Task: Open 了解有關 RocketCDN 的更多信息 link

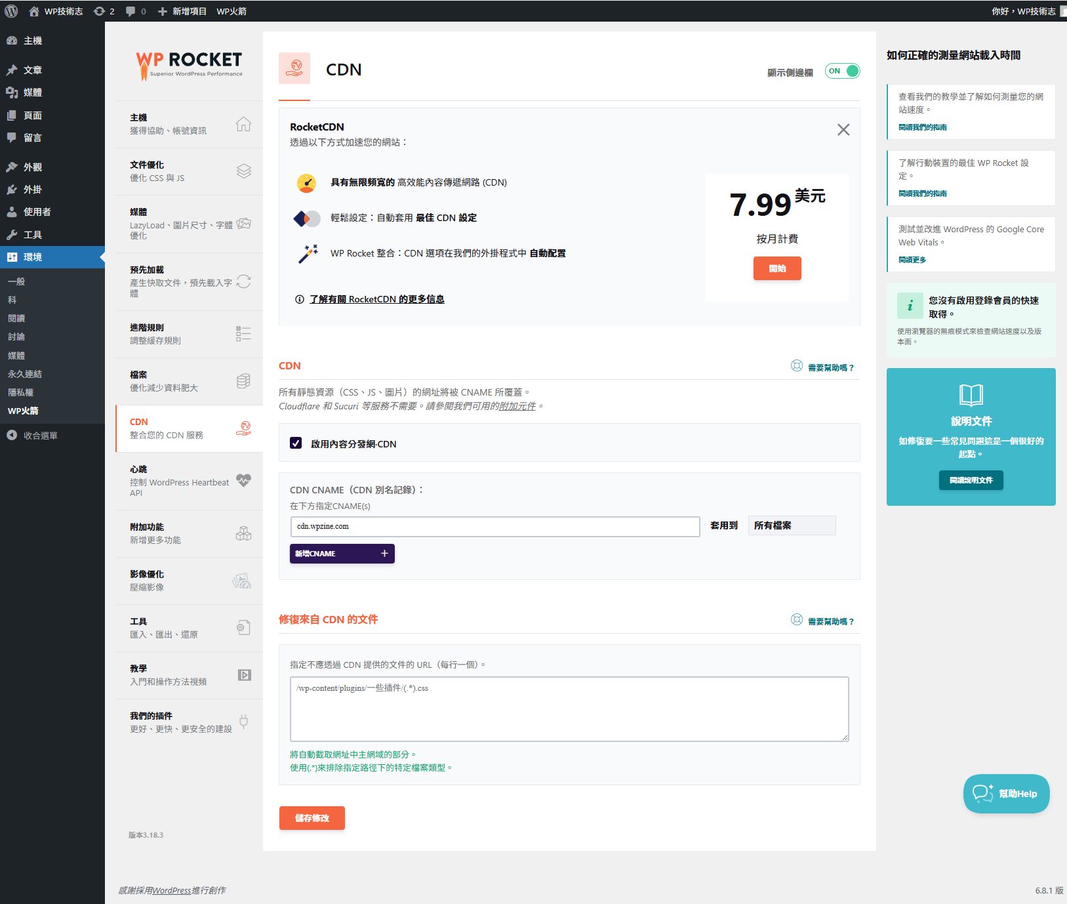Action: coord(377,299)
